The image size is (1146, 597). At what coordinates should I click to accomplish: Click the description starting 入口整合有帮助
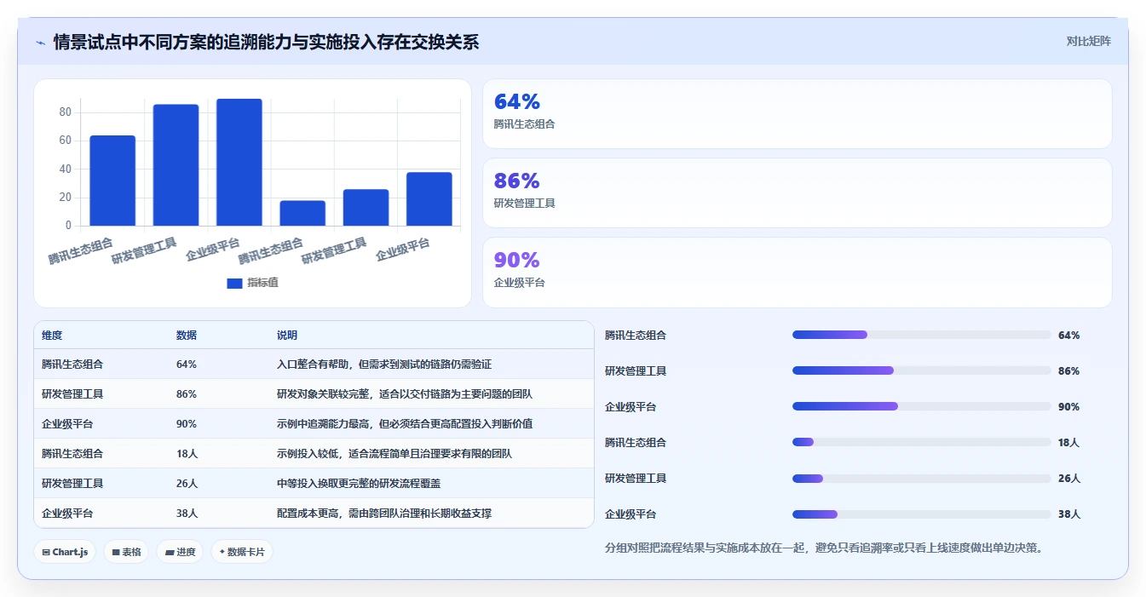click(x=384, y=365)
